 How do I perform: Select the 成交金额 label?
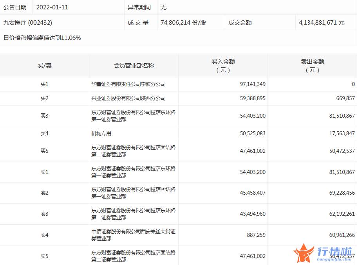[x=240, y=23]
